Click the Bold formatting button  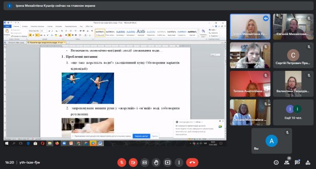click(30, 35)
